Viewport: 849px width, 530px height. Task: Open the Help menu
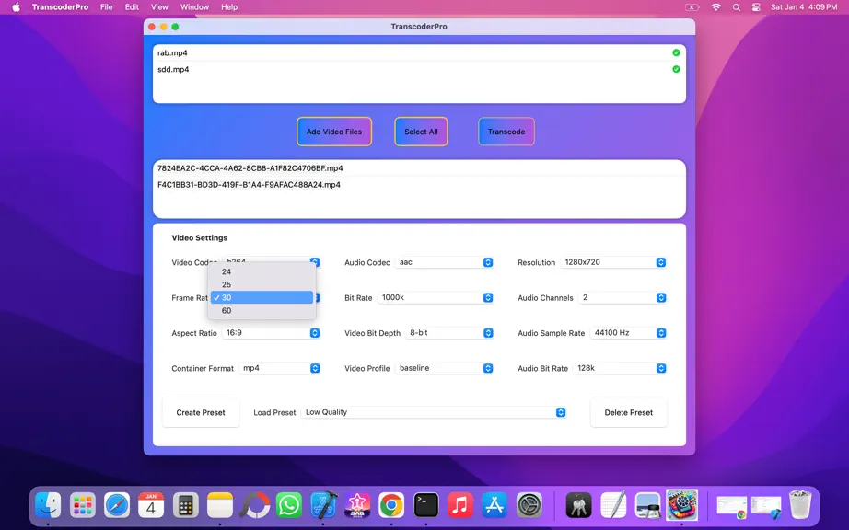(x=229, y=7)
